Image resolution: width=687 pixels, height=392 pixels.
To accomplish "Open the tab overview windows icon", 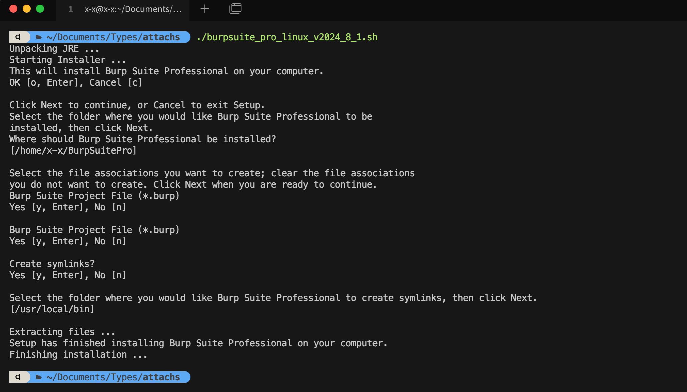I will tap(235, 9).
